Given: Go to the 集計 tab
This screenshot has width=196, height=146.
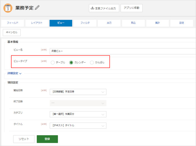Looking at the screenshot, I should point(157,23).
